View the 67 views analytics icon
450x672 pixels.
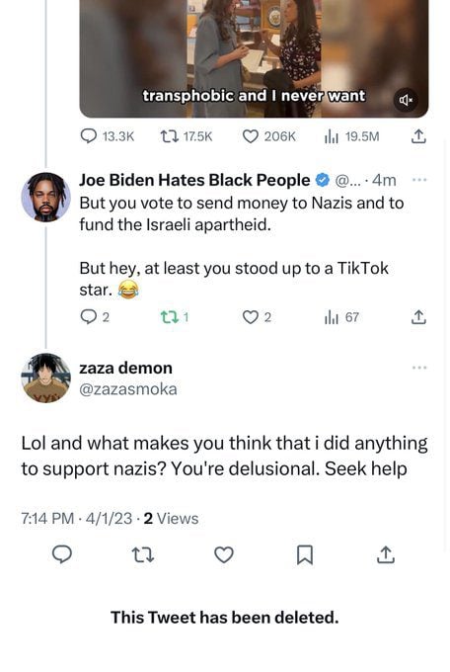pos(331,317)
